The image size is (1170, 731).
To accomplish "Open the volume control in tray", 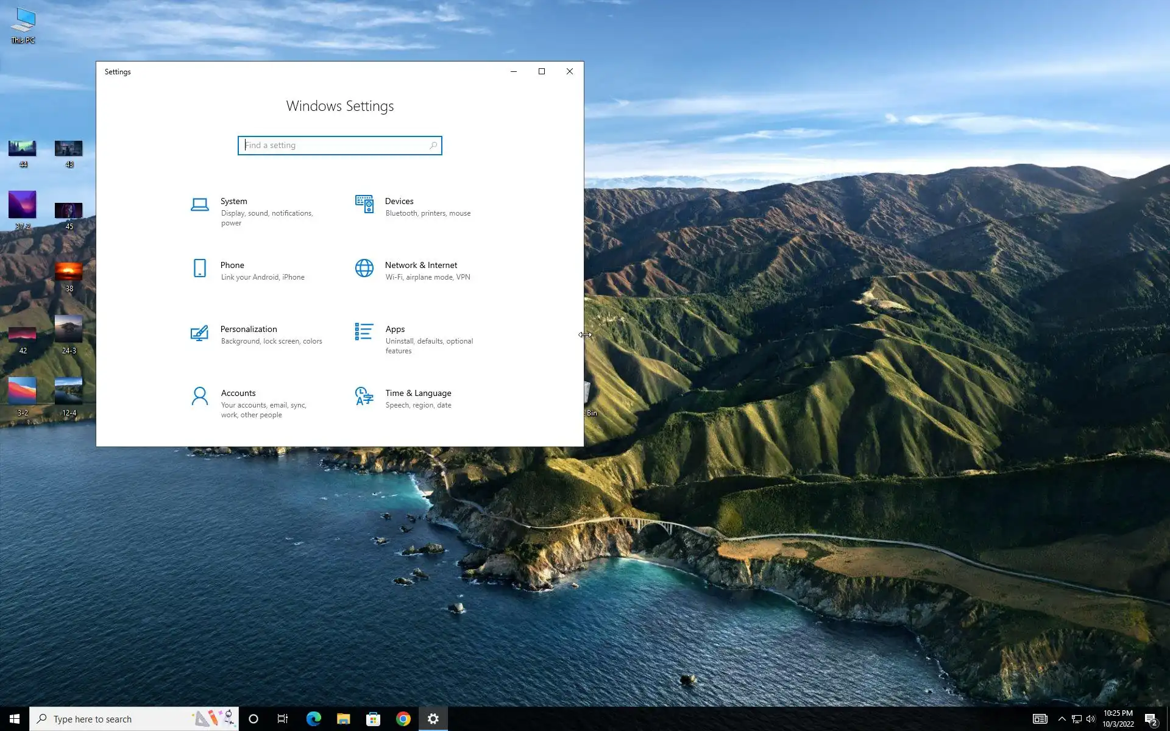I will [x=1091, y=719].
